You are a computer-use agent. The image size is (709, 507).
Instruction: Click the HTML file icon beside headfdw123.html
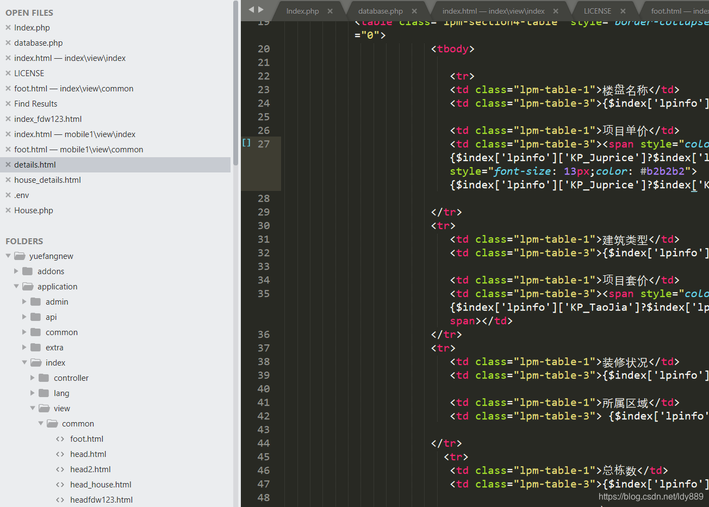click(x=60, y=499)
